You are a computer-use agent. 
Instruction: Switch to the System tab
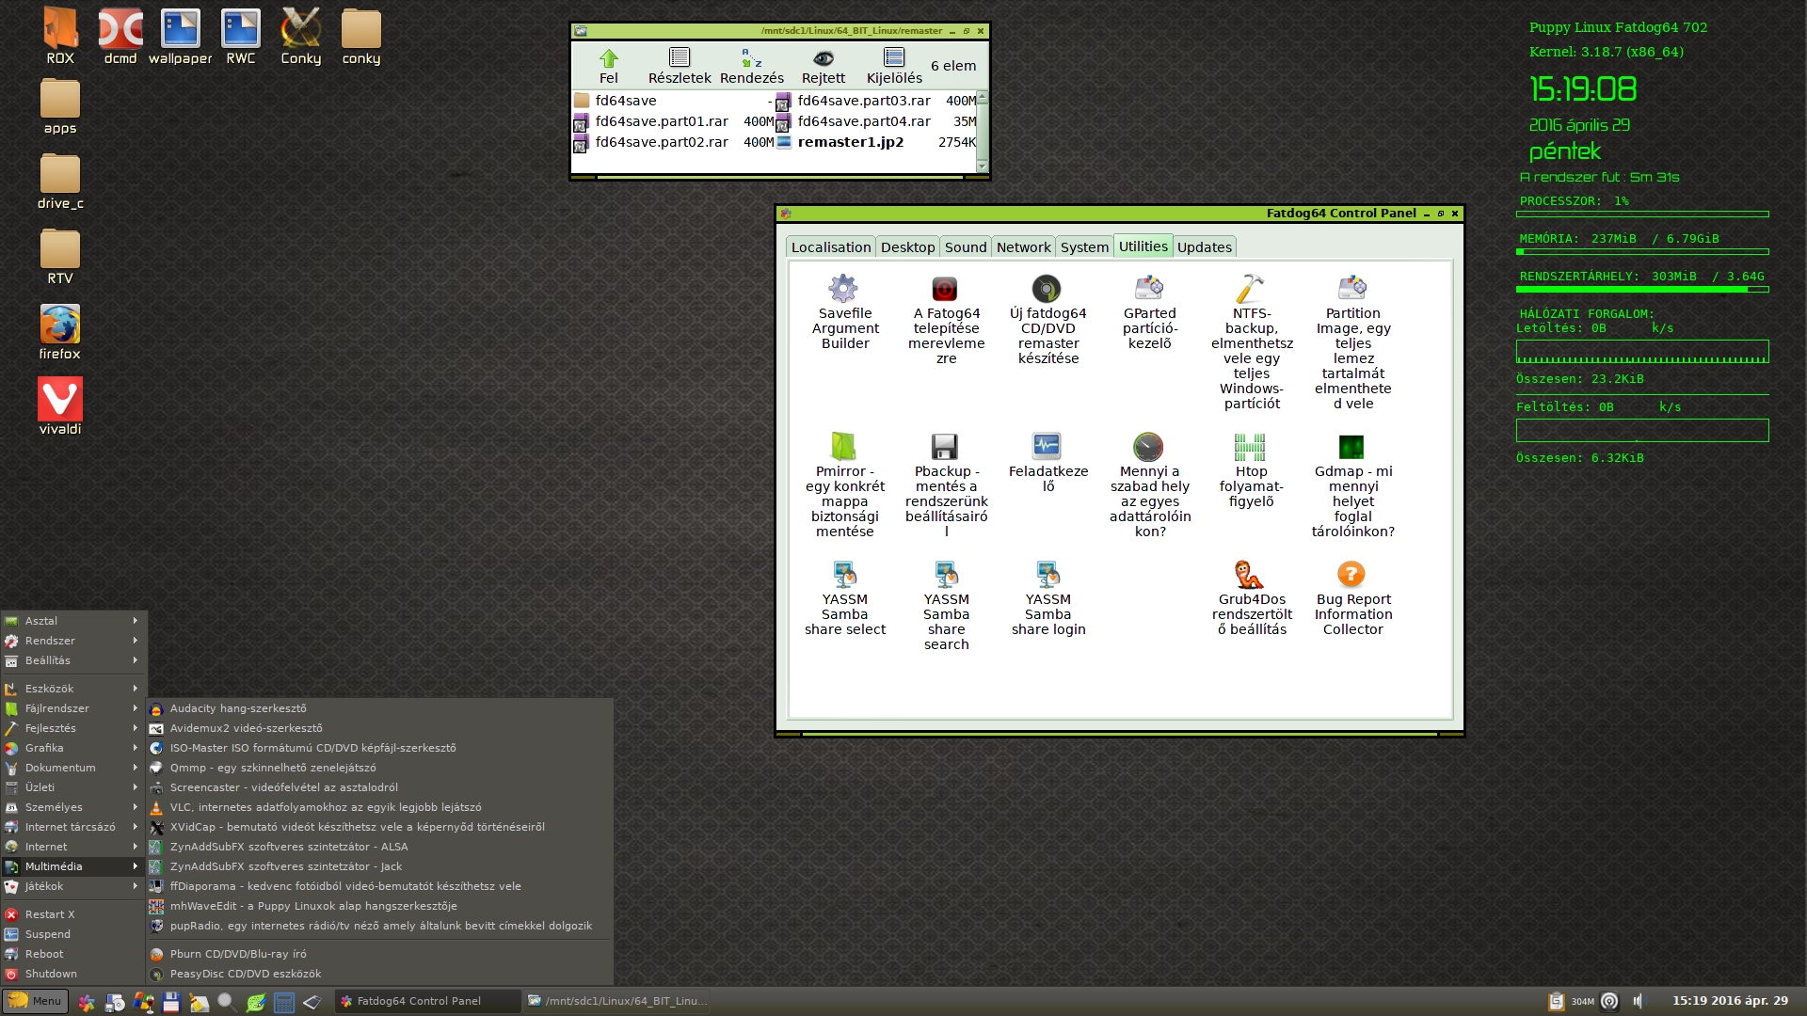pyautogui.click(x=1084, y=246)
